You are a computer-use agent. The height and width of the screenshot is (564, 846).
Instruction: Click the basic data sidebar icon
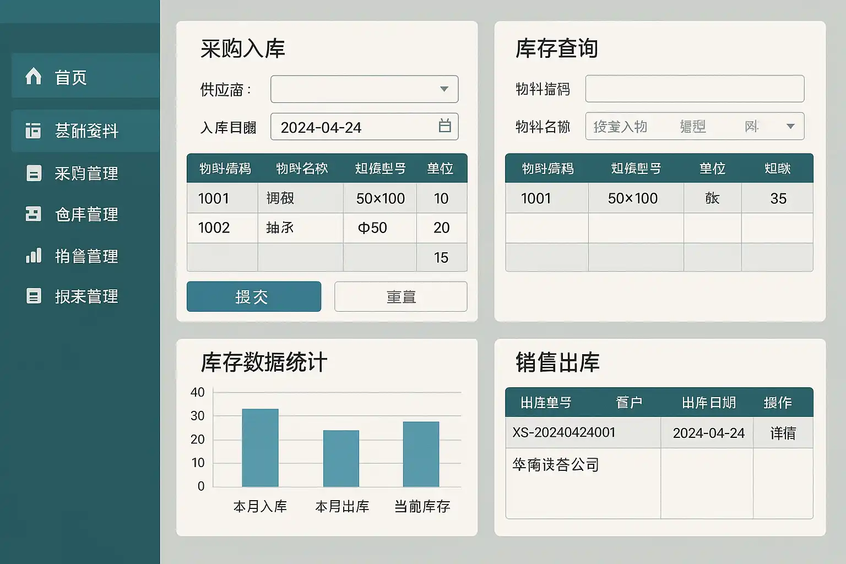(x=33, y=131)
